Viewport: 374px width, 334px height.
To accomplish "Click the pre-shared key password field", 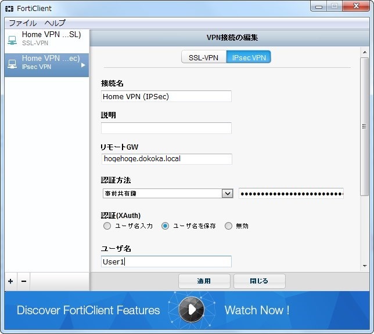I will point(291,193).
